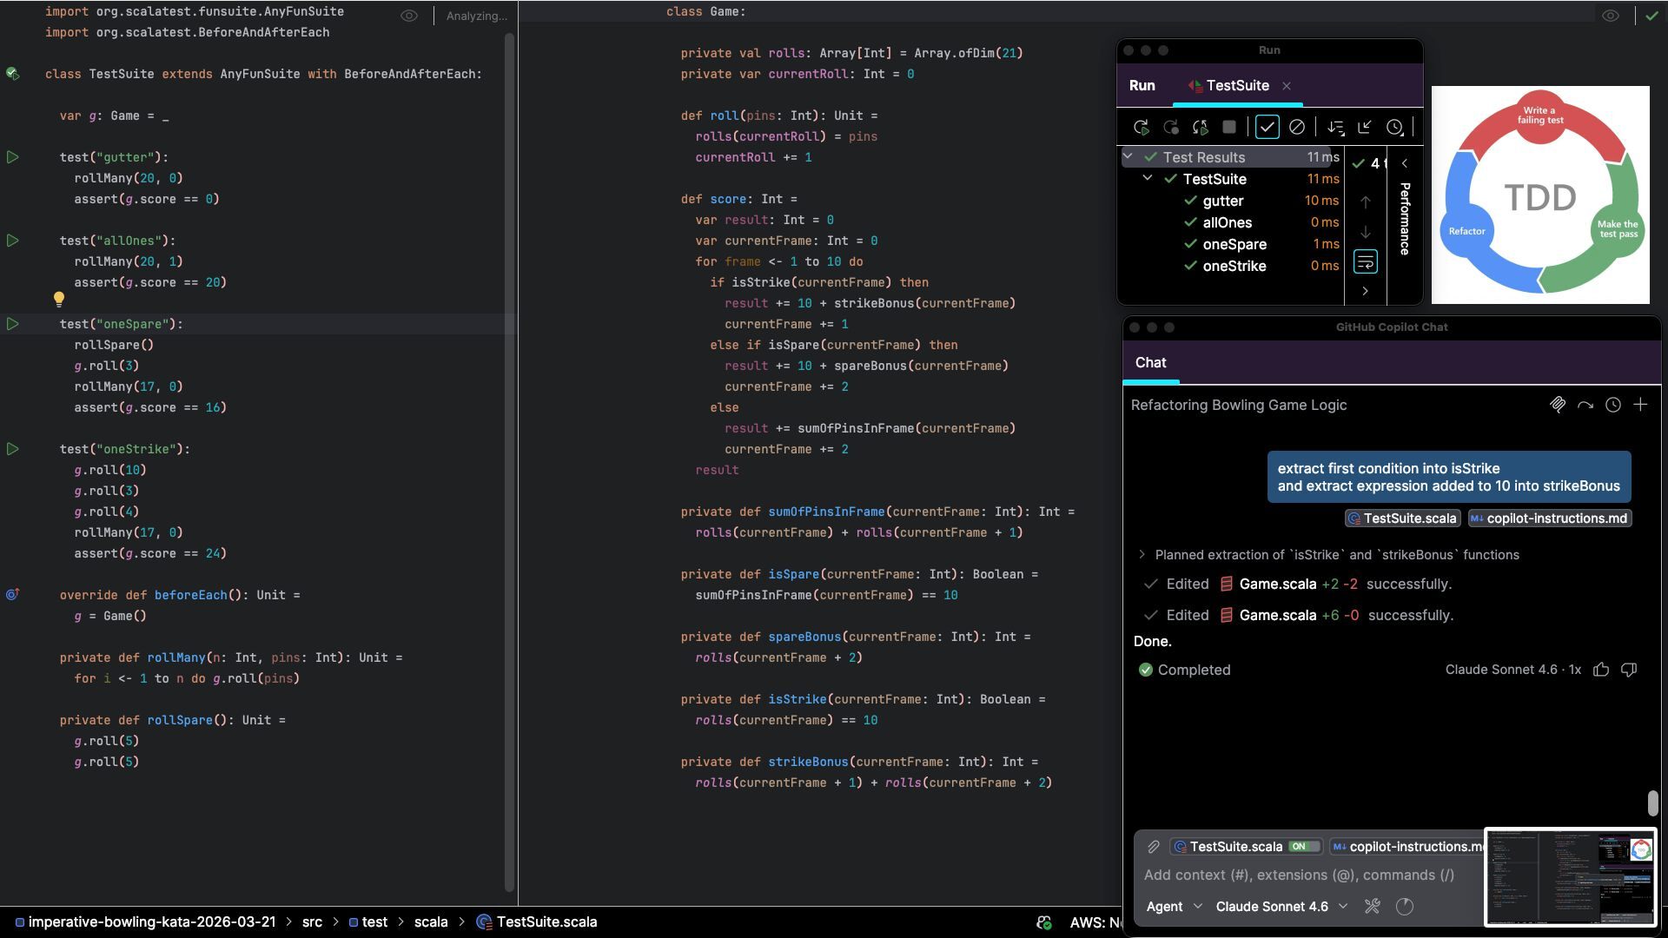
Task: Open Game.scala +6 -0 edit link
Action: click(x=1277, y=615)
